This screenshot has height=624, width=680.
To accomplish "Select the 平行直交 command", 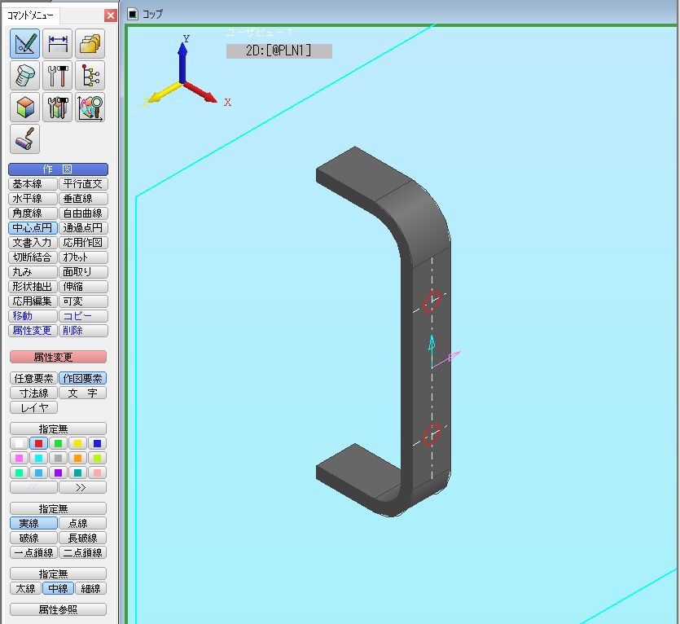I will pyautogui.click(x=83, y=184).
